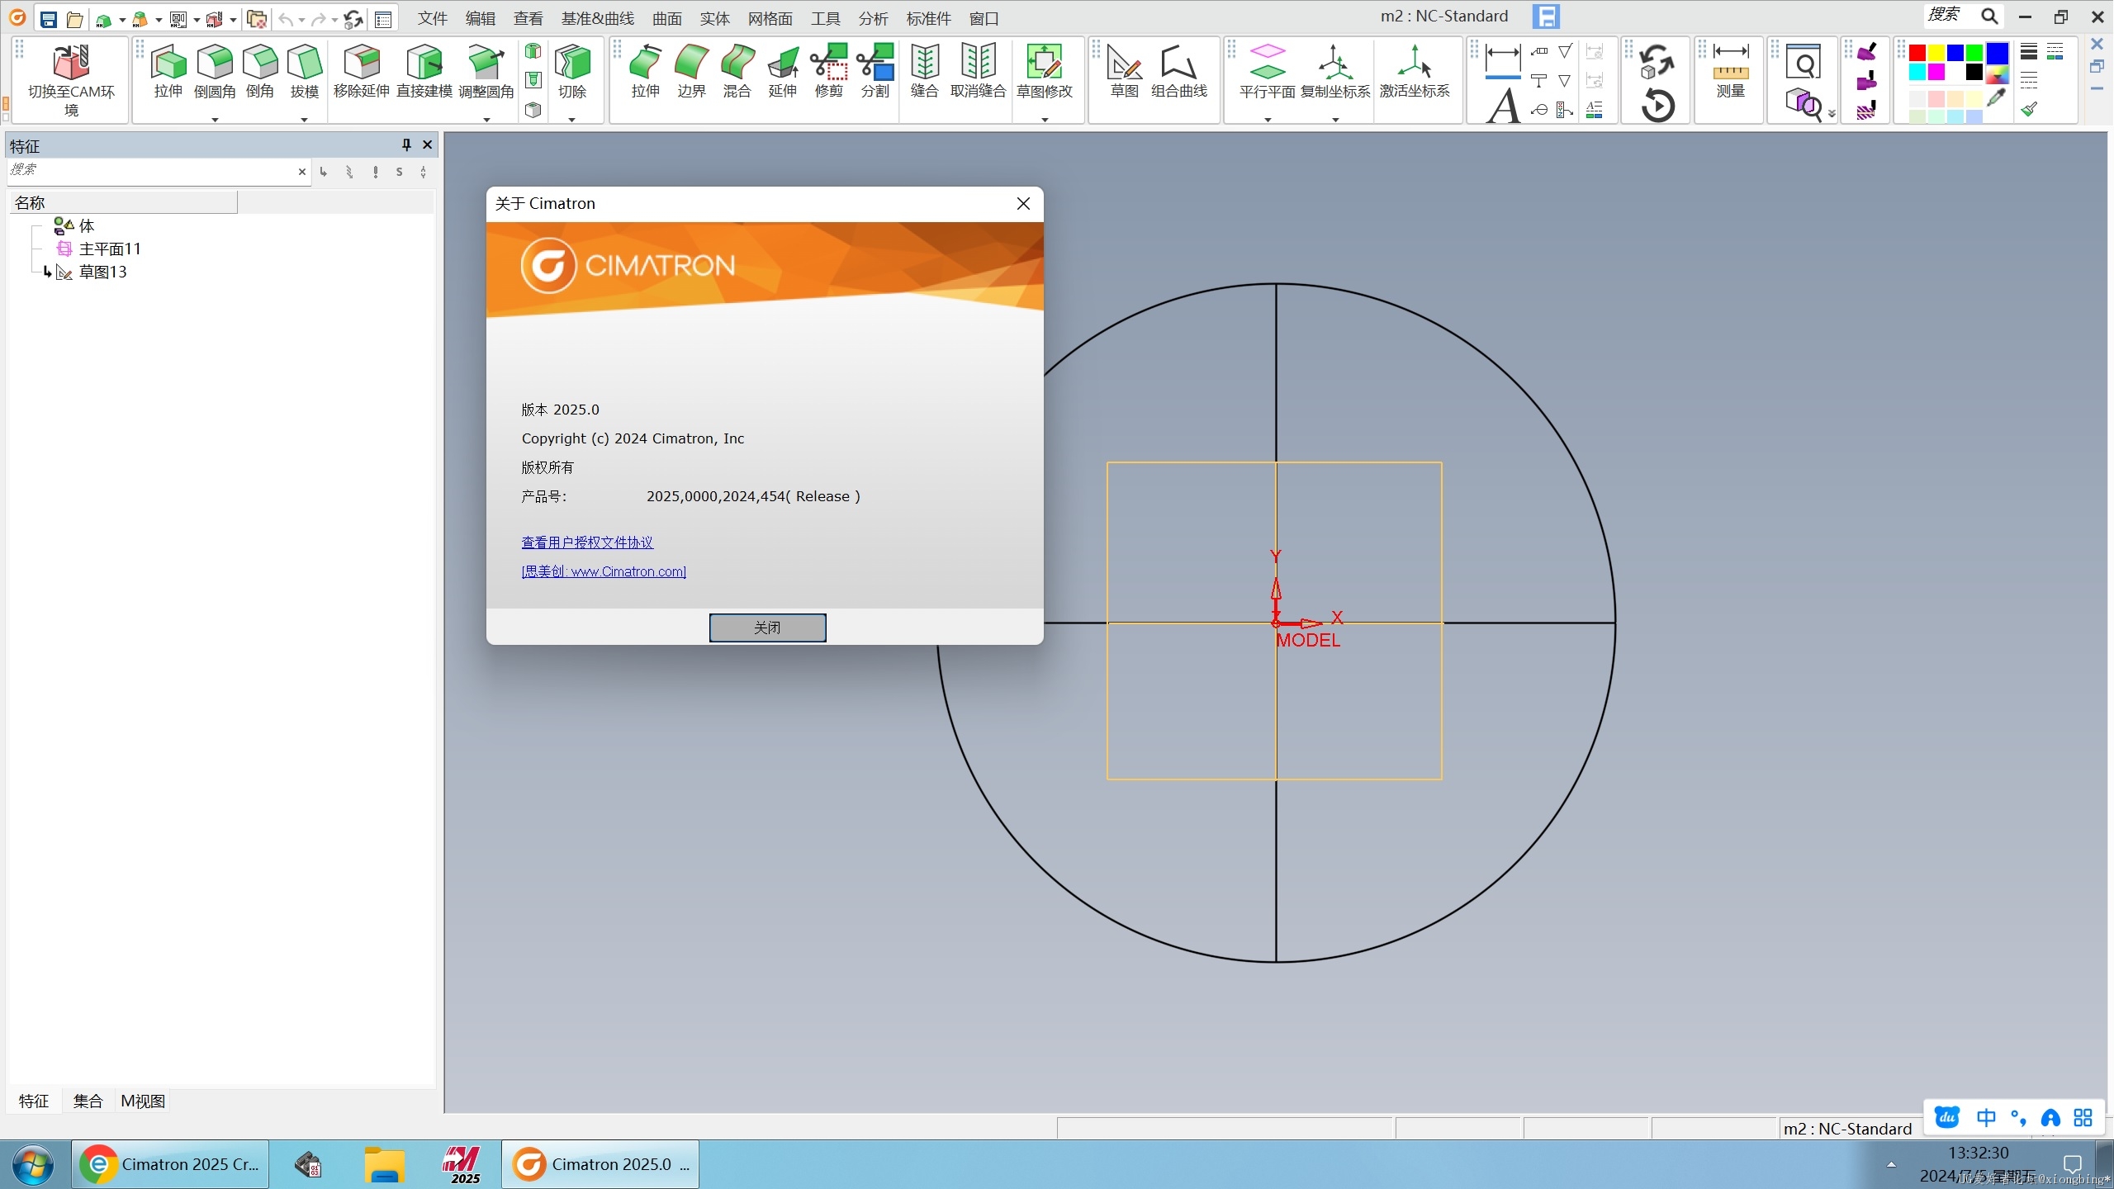Screen dimensions: 2114x1189
Task: Switch to Cimatron 2025 Cr... browser taskbar item
Action: click(170, 1164)
